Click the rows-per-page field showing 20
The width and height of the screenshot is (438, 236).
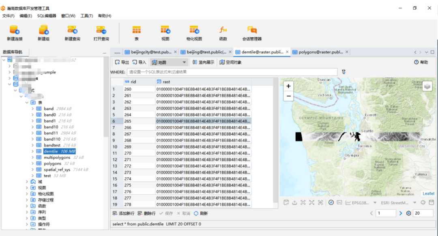423,213
